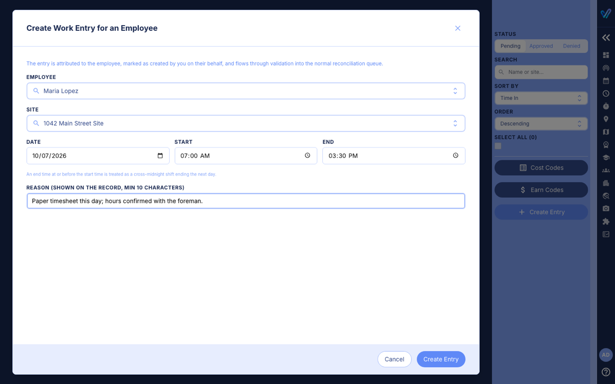Open the puzzle piece icon in sidebar

(x=606, y=222)
